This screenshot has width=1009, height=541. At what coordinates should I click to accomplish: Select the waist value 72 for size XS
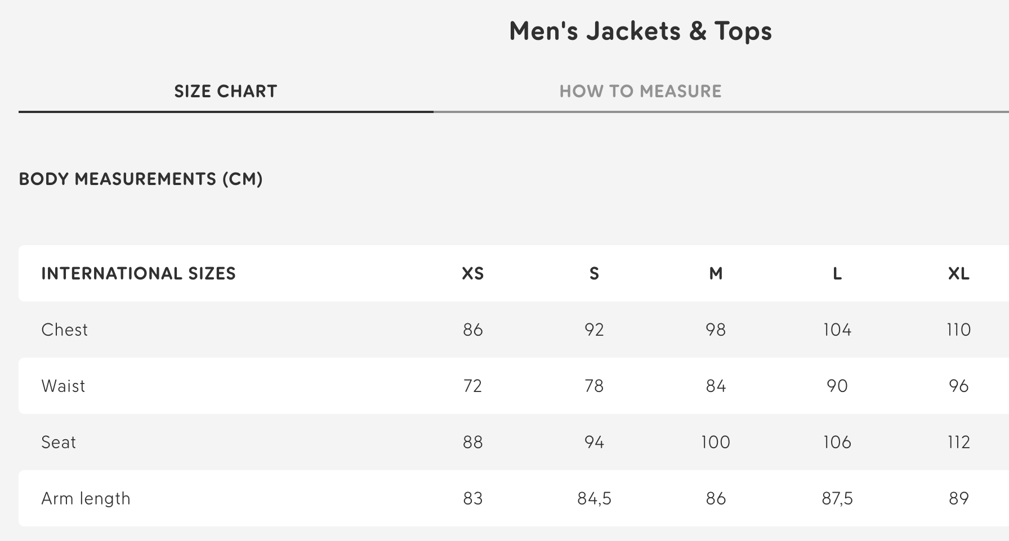473,386
